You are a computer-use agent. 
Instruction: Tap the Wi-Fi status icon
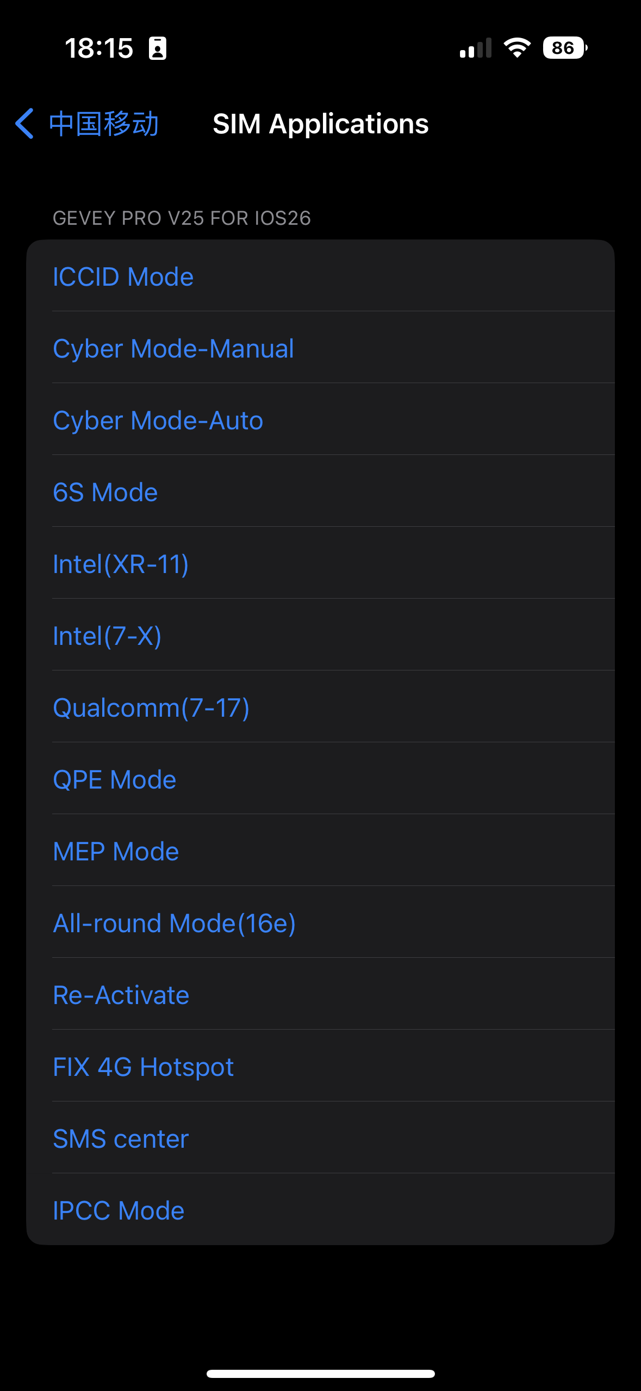pyautogui.click(x=517, y=48)
